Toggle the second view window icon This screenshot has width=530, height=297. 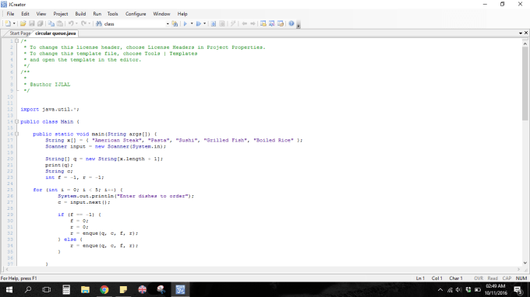pos(272,23)
